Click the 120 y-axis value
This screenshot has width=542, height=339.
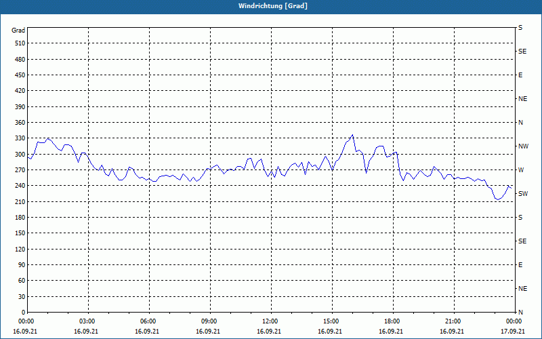(20, 249)
